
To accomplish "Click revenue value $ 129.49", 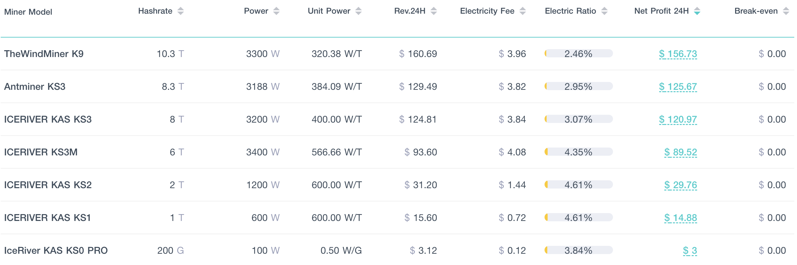I will 418,87.
